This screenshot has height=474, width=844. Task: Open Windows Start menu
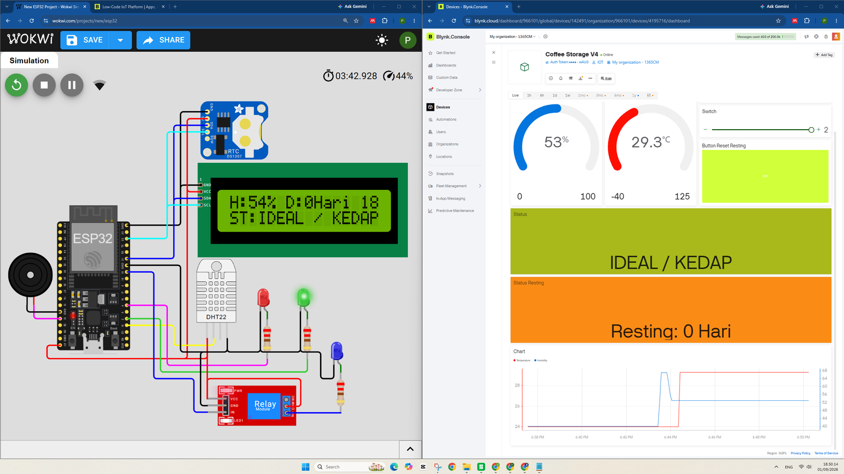305,467
